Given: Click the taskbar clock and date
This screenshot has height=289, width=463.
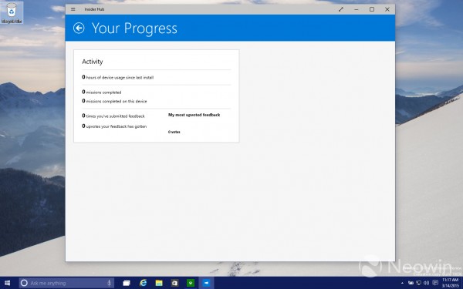Looking at the screenshot, I should click(450, 283).
